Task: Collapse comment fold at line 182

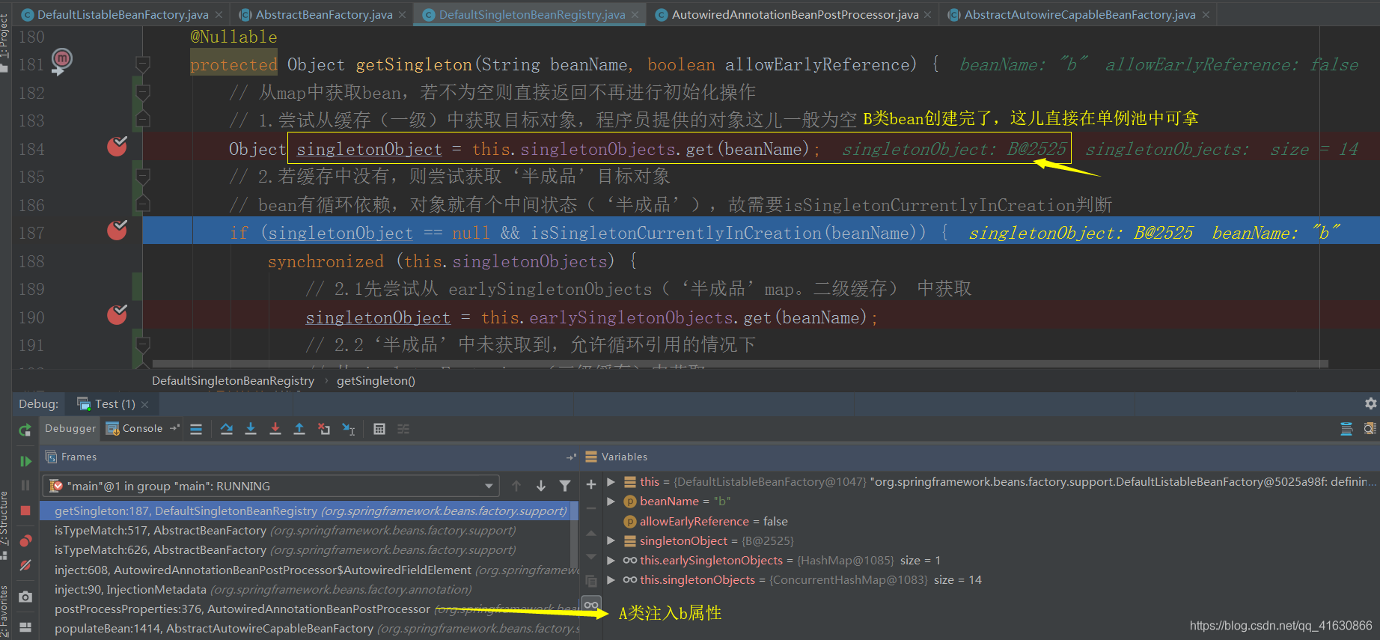Action: coord(143,93)
